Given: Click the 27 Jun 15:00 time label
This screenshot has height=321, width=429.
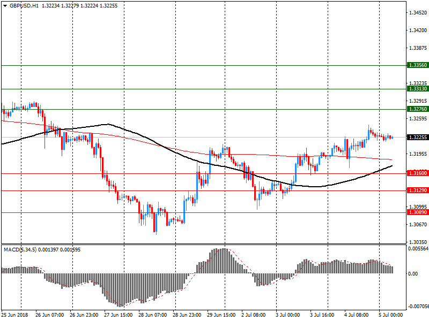Looking at the screenshot, I should click(x=118, y=315).
